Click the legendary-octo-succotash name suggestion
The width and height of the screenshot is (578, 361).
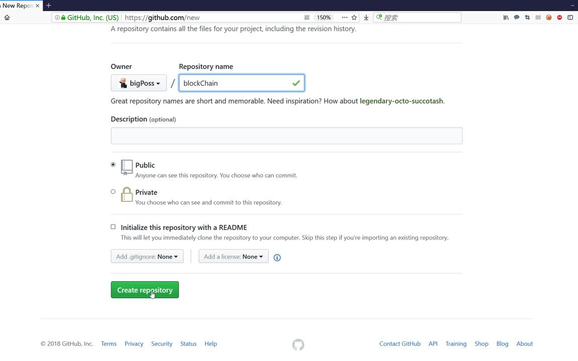pos(401,101)
